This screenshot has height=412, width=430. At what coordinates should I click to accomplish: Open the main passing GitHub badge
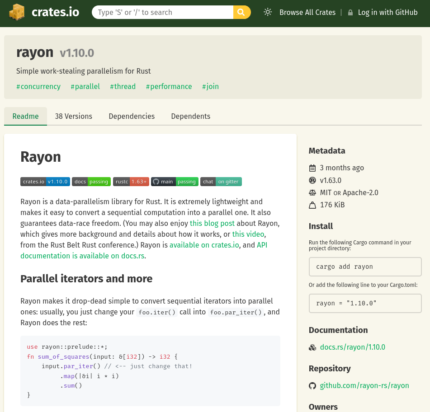175,182
